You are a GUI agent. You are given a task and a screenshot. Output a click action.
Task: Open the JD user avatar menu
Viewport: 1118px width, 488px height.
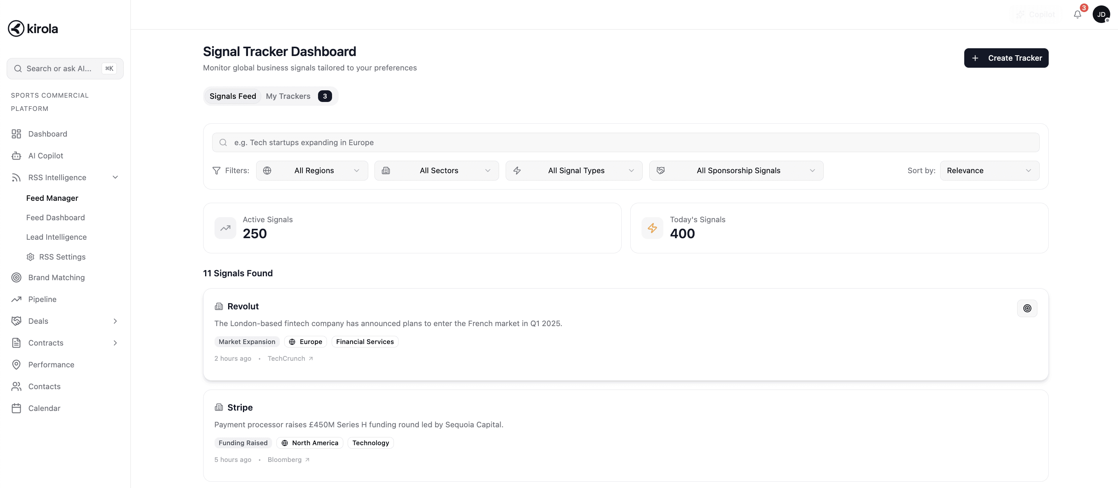1101,15
